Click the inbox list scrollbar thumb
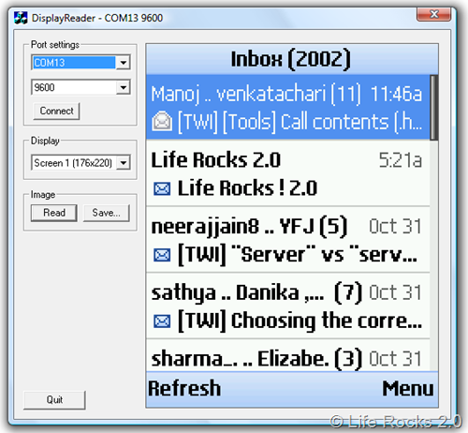The height and width of the screenshot is (433, 468). pyautogui.click(x=433, y=108)
